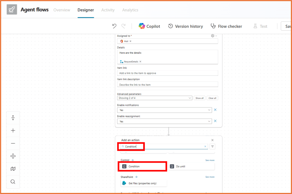
Task: Click See more for Control actions
Action: [210, 160]
